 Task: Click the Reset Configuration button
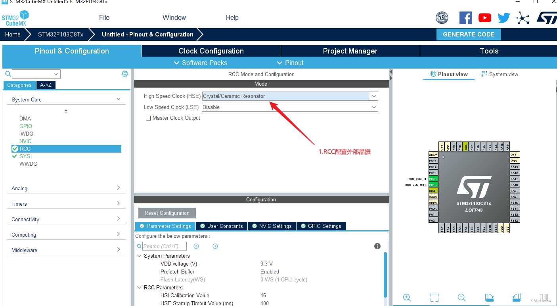coord(167,213)
